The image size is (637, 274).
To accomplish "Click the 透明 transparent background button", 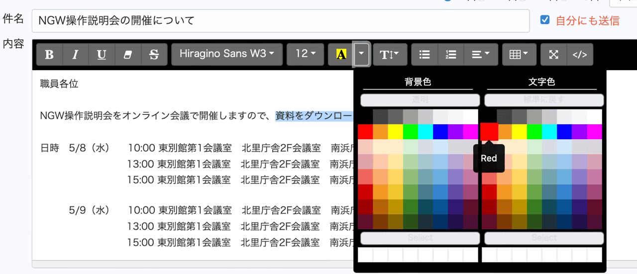I will click(x=420, y=100).
